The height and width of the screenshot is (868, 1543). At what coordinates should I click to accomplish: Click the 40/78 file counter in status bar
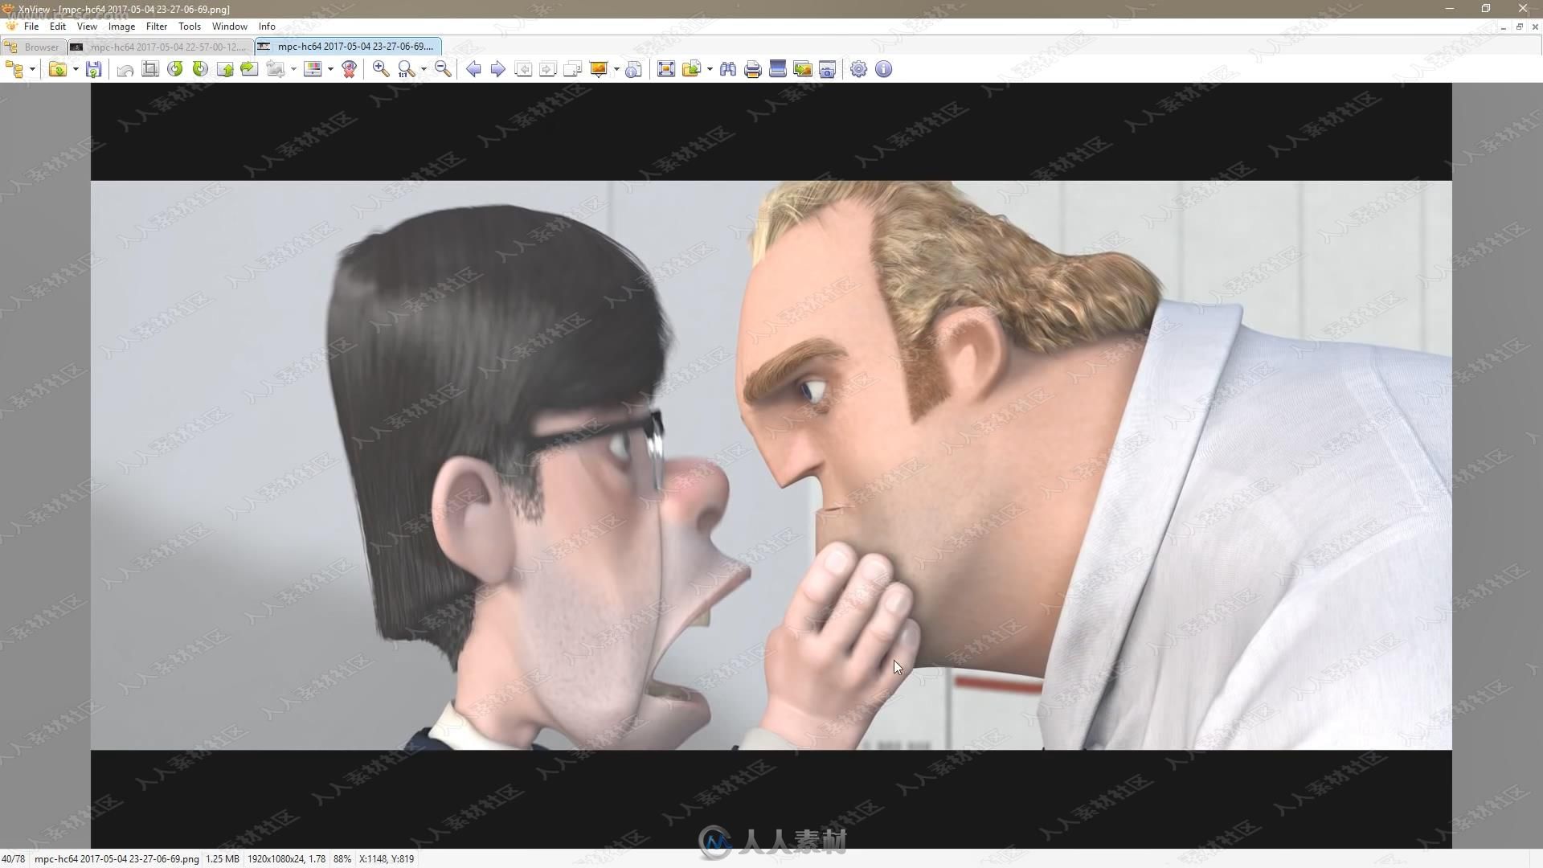[14, 859]
